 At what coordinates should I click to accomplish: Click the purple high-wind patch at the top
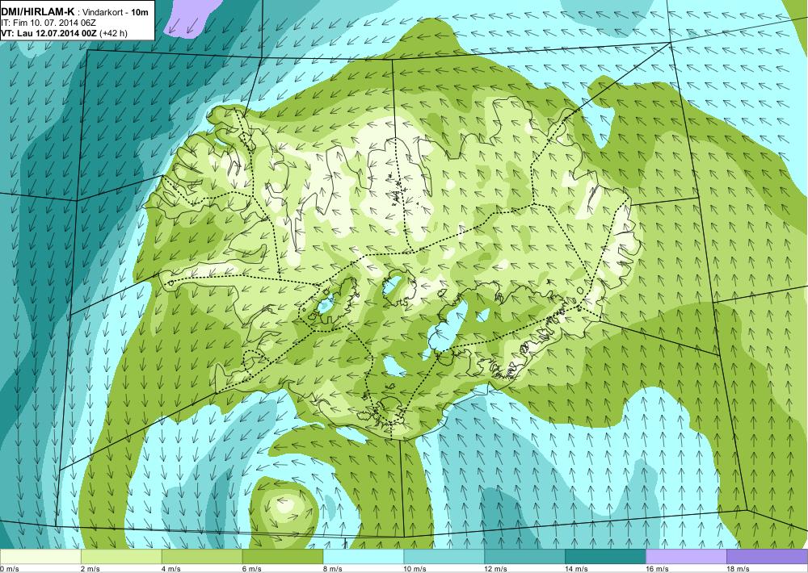[x=191, y=16]
